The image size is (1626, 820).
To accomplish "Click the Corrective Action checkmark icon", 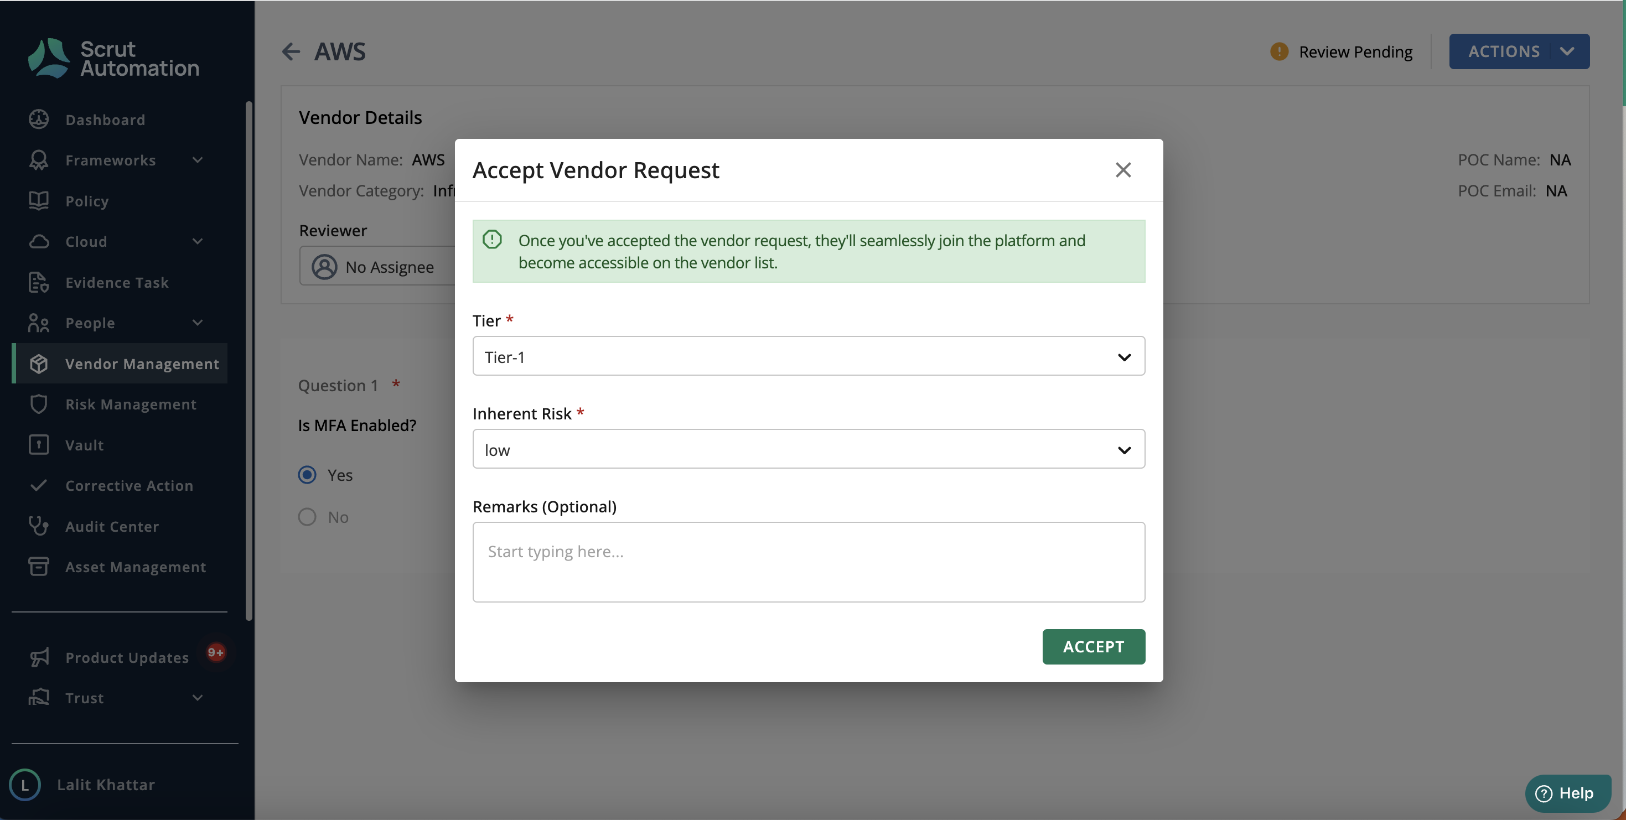I will point(39,485).
